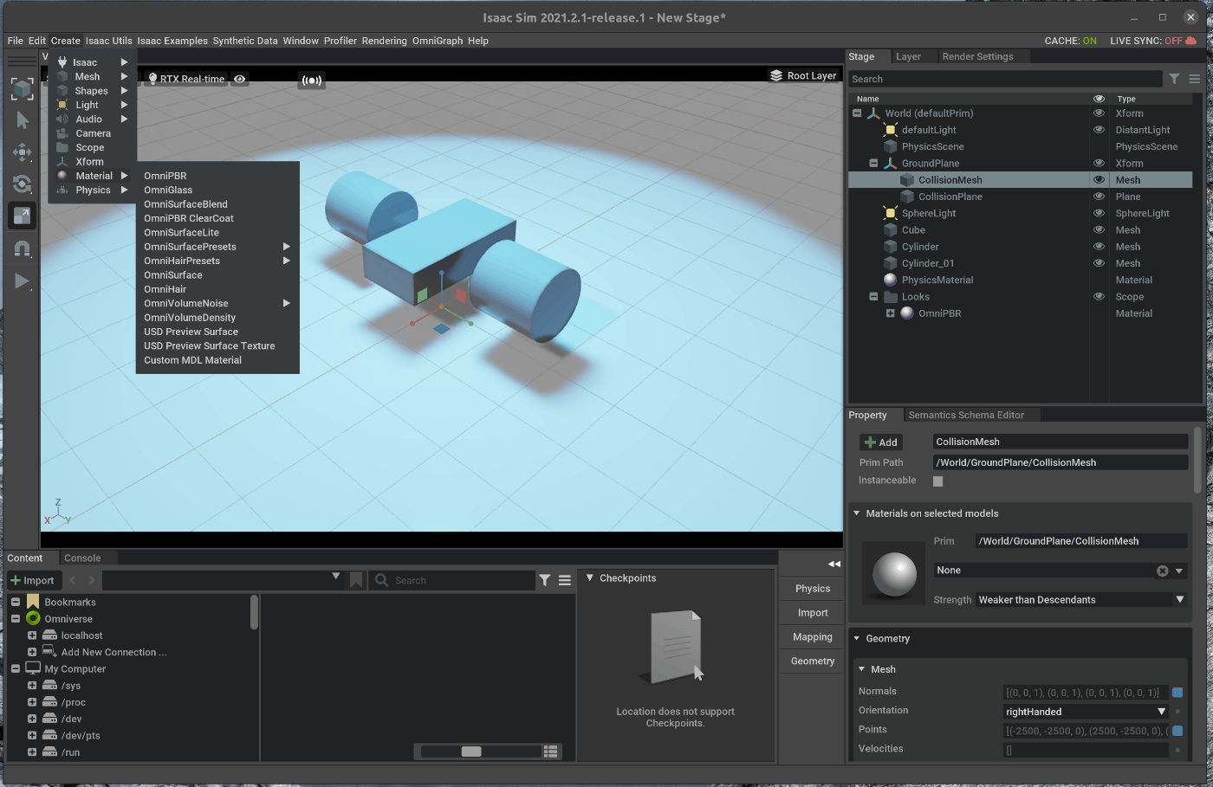Toggle visibility of Looks scope

[1099, 296]
